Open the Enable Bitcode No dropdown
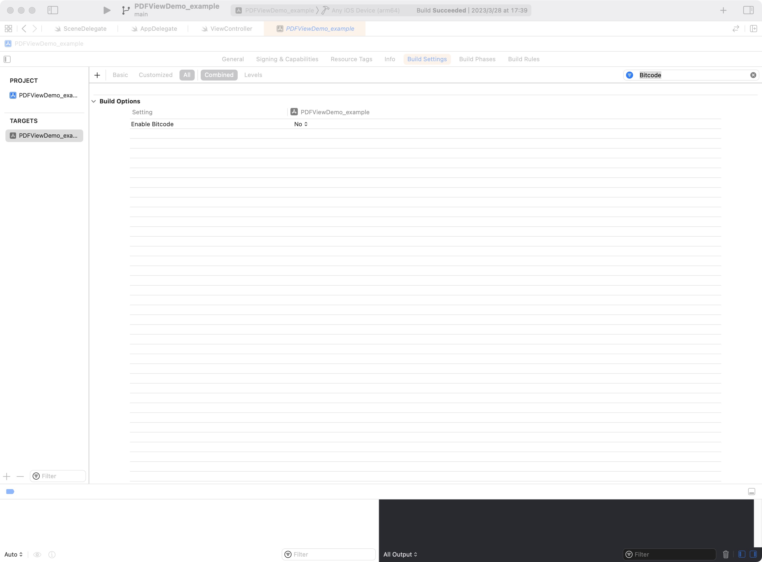Image resolution: width=762 pixels, height=562 pixels. (301, 124)
